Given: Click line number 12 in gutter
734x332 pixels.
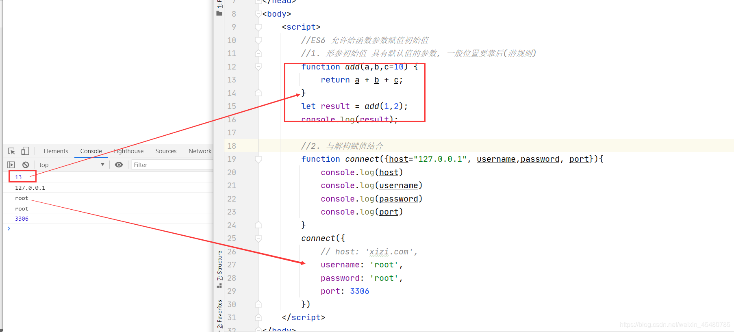Looking at the screenshot, I should point(232,67).
